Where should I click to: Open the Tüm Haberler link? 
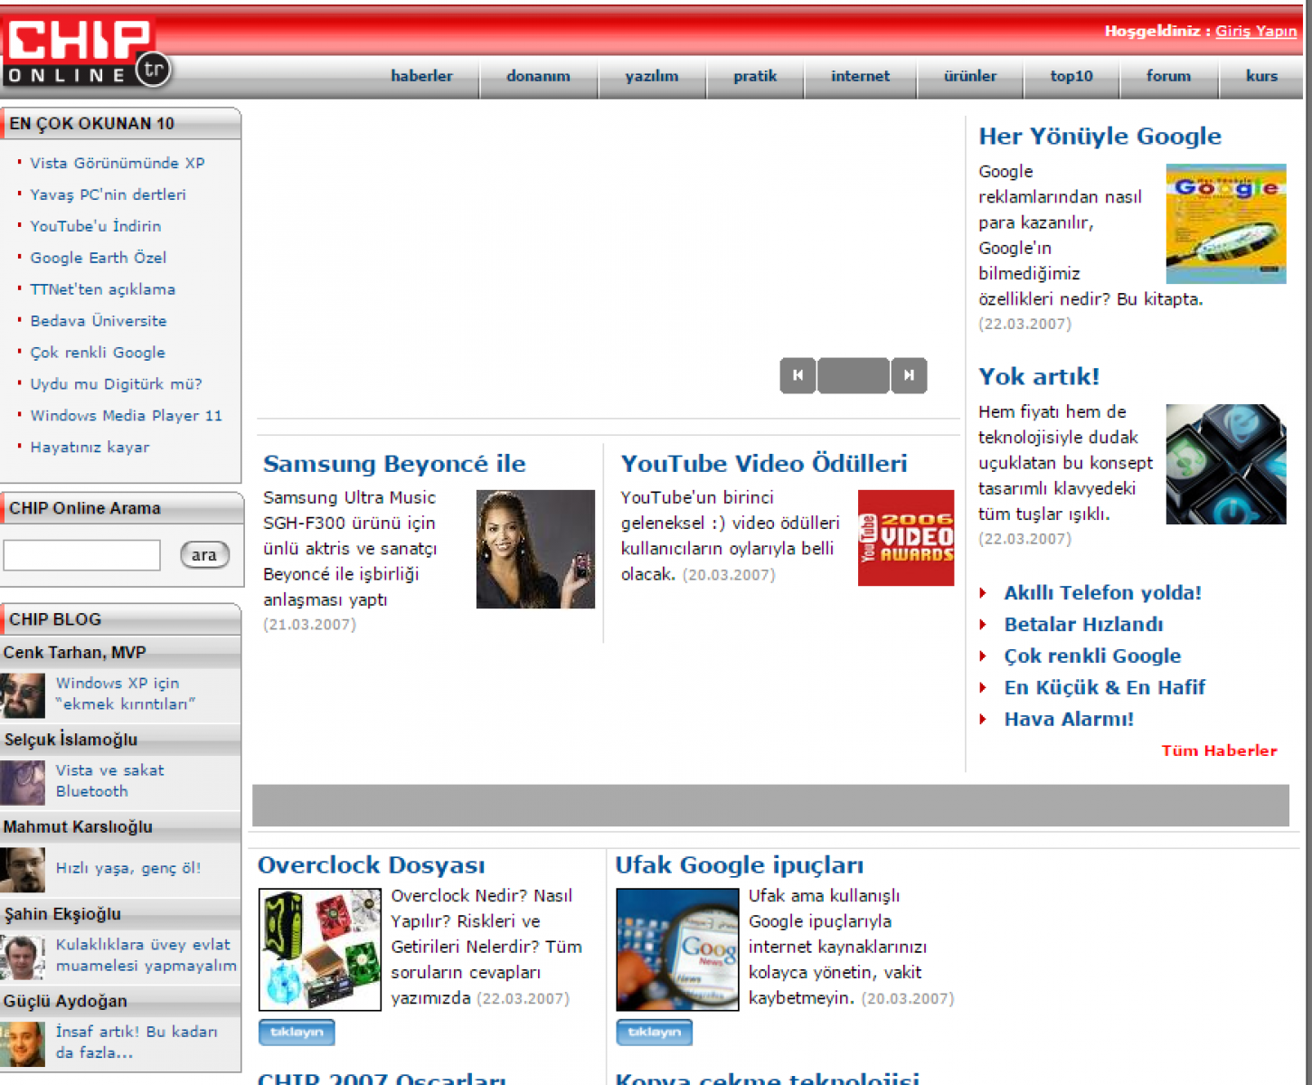click(x=1219, y=750)
